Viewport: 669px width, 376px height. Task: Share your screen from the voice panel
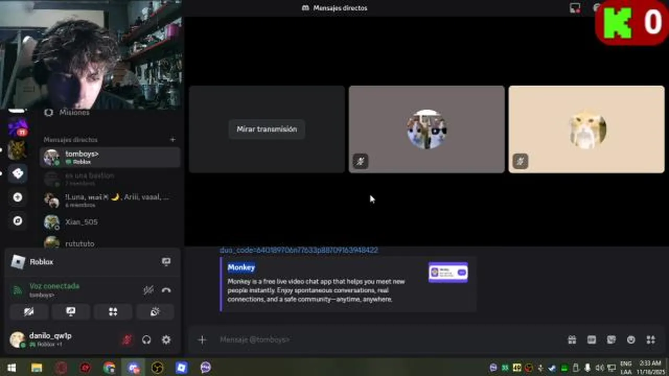[71, 311]
